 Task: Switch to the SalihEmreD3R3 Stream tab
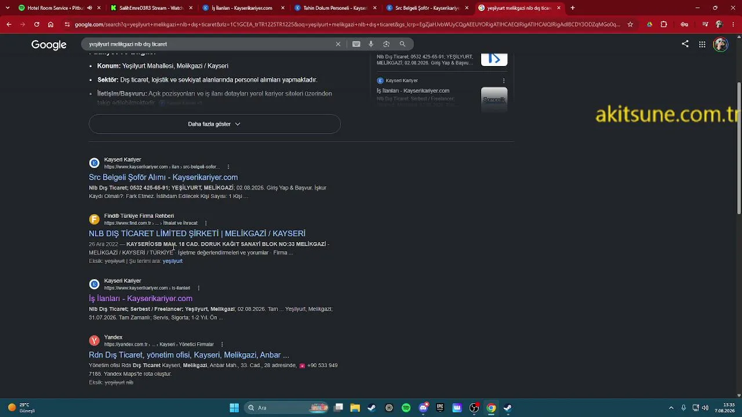click(x=151, y=8)
